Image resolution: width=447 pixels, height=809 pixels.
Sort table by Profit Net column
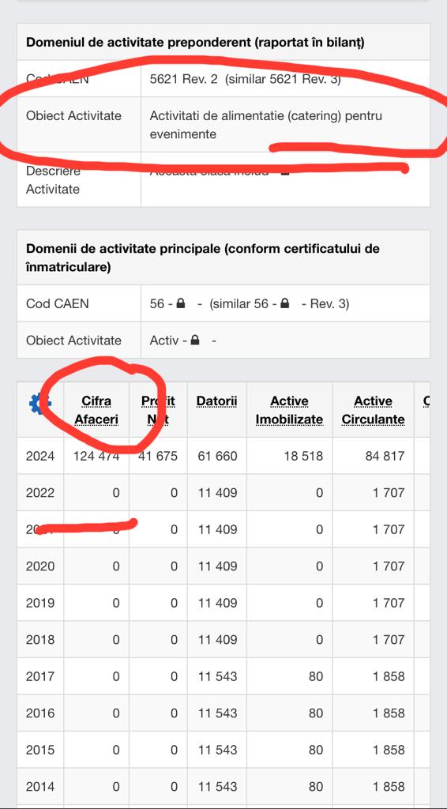(x=158, y=410)
